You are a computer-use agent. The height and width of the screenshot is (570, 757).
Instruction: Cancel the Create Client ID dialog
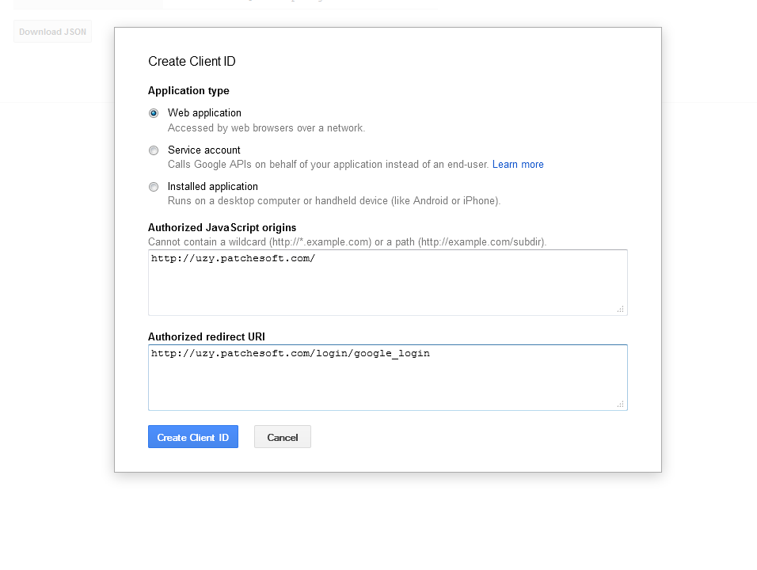tap(283, 437)
